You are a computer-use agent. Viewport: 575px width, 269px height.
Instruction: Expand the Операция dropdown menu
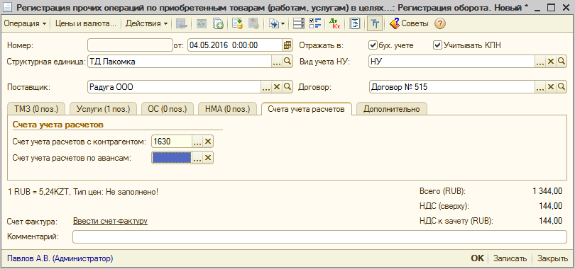(x=25, y=24)
